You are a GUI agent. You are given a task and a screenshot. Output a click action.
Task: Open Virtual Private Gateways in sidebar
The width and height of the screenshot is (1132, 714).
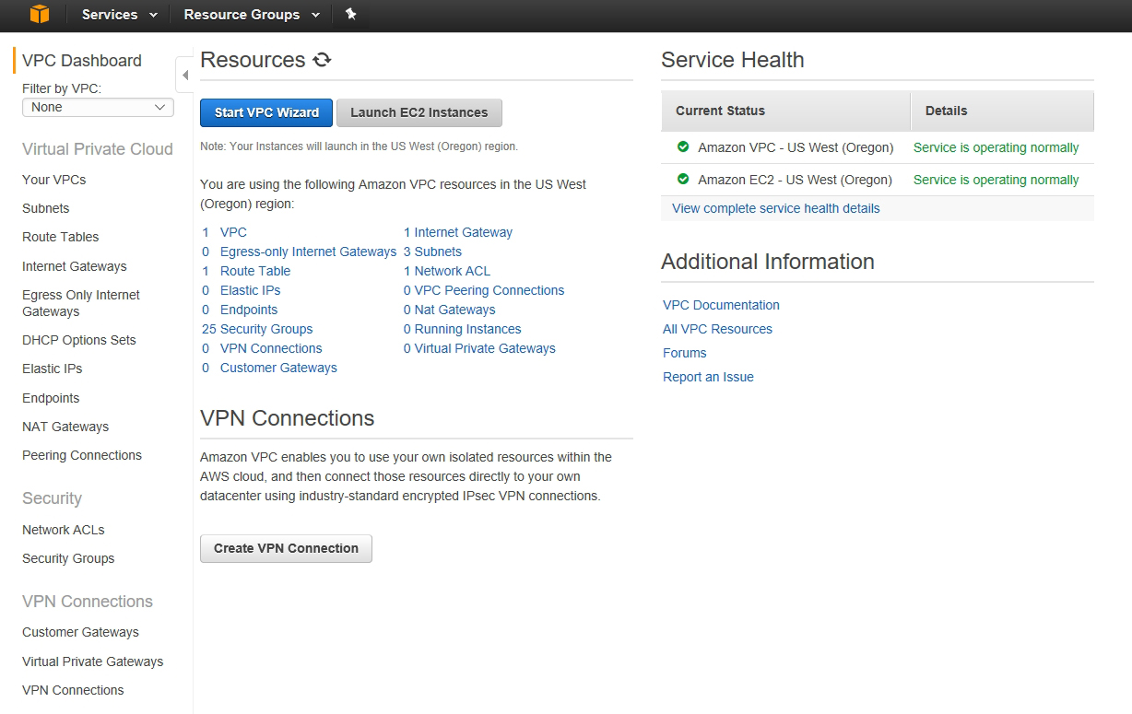[93, 661]
